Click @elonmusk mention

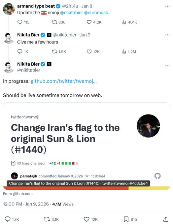[96, 13]
